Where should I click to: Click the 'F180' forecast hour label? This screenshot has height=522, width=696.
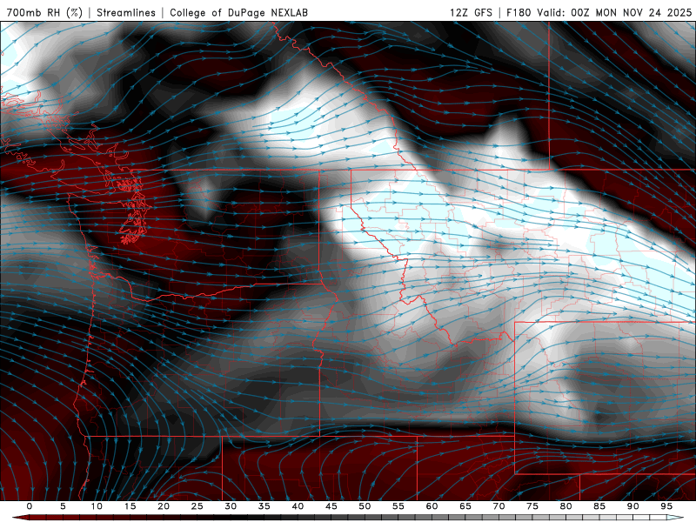coord(519,12)
